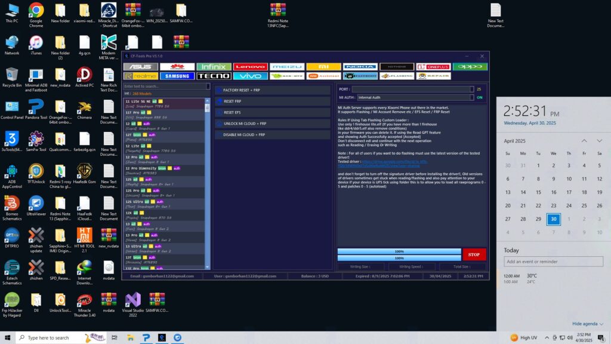Open the Repair tools icon
This screenshot has height=344, width=611.
point(434,76)
